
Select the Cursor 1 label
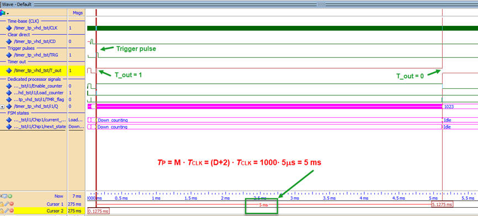(x=55, y=204)
